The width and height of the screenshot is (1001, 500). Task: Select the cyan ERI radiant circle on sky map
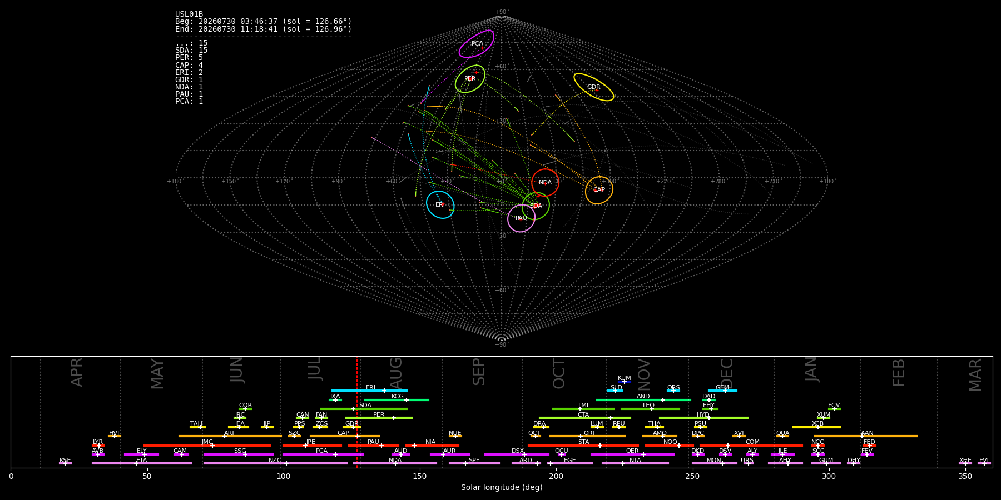440,205
